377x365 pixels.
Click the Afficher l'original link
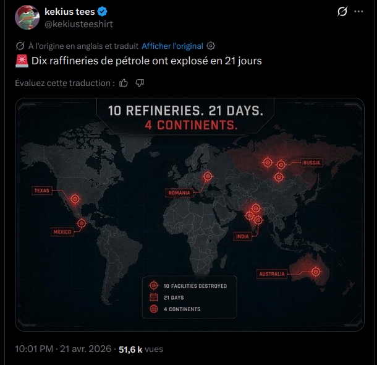pyautogui.click(x=172, y=46)
